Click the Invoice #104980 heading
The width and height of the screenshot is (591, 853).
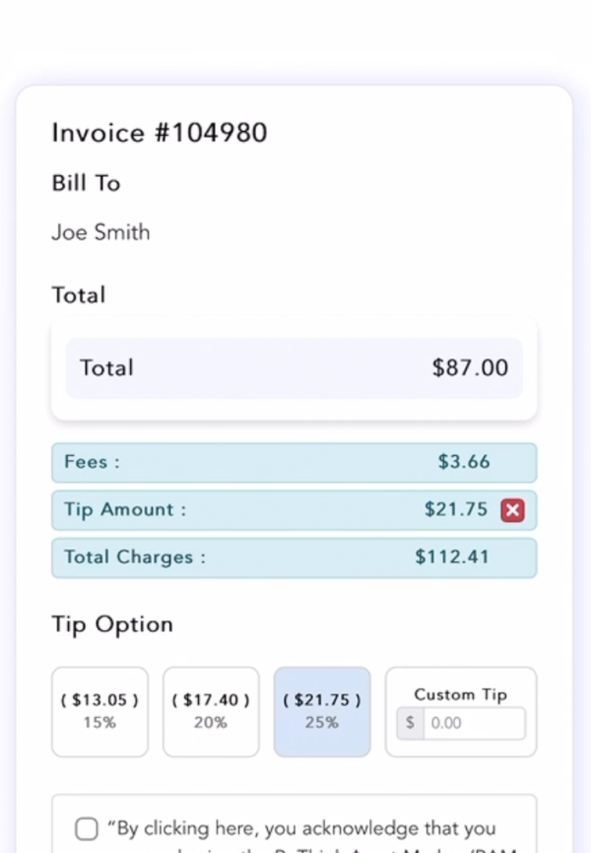(x=160, y=133)
